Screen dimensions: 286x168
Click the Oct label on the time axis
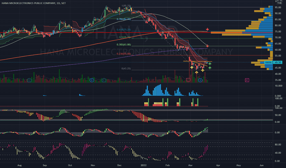(70, 165)
